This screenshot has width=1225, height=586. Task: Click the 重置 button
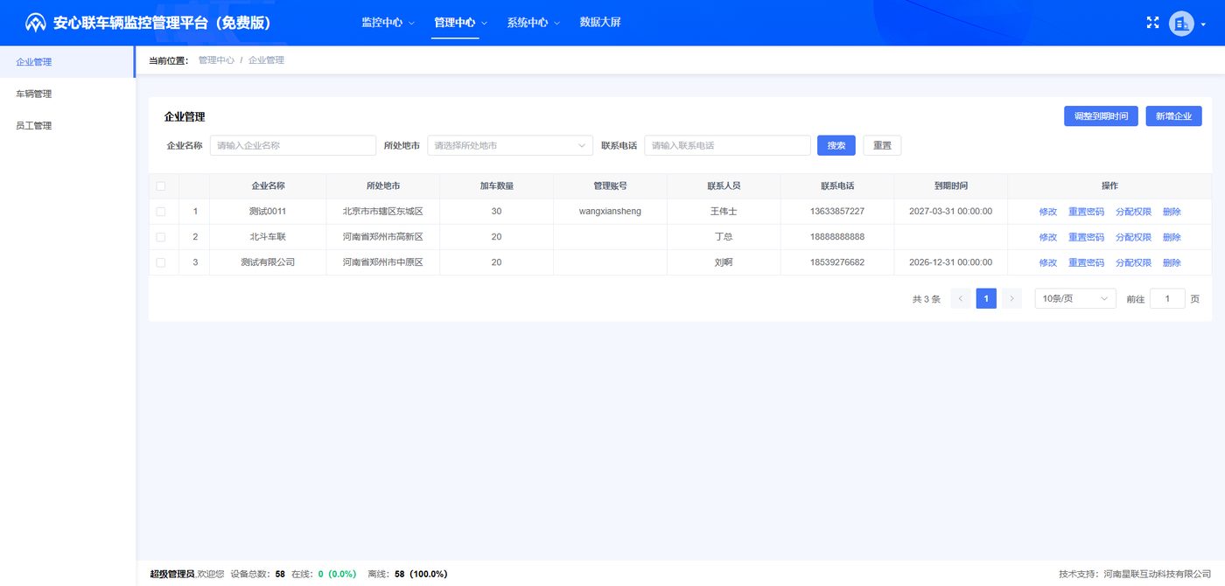pos(882,145)
